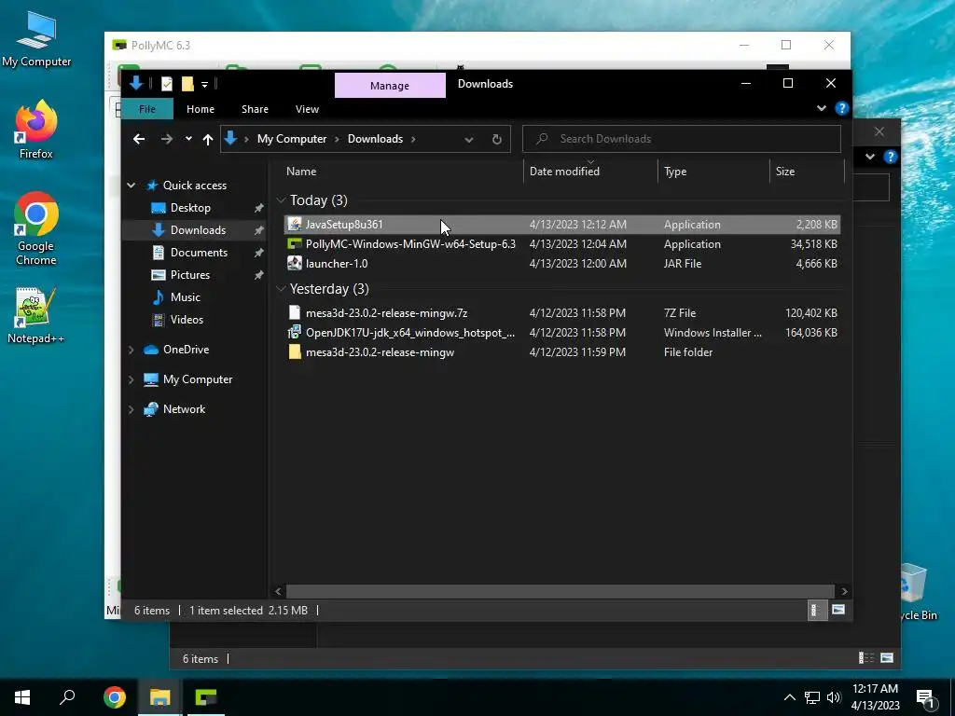Open the Customize Quick Access Toolbar dropdown

(204, 85)
